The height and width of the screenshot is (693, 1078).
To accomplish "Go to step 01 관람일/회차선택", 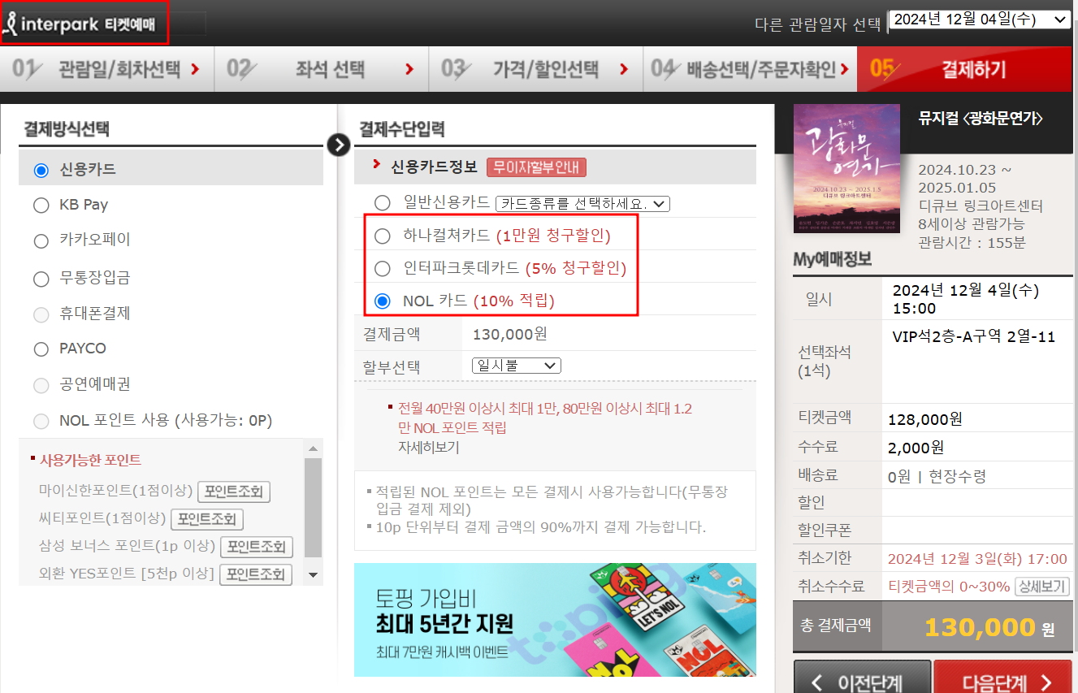I will pos(106,69).
